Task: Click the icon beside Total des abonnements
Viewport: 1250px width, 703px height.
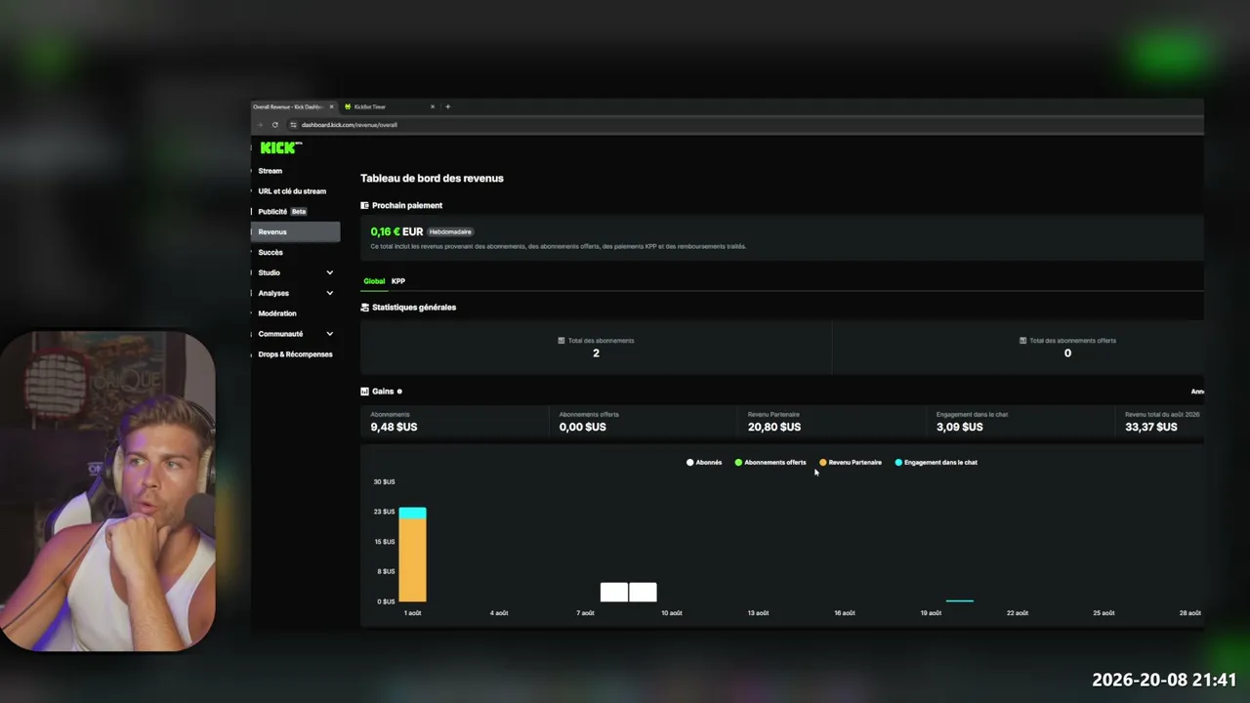Action: (562, 341)
